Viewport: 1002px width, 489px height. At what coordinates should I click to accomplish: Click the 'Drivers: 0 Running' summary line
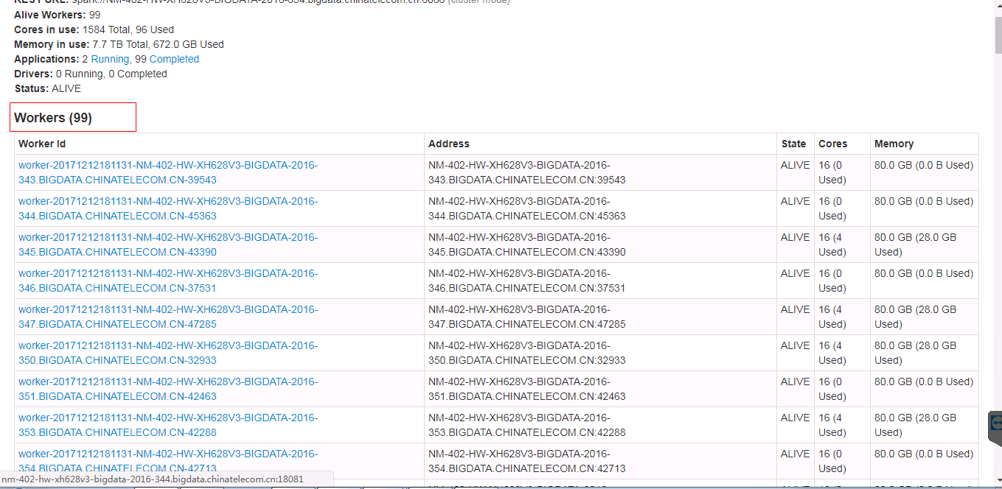click(91, 74)
